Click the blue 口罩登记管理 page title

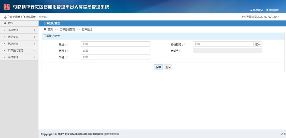[x=52, y=23]
